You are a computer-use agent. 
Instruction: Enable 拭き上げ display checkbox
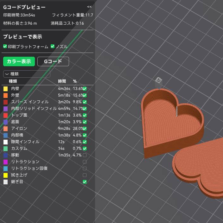[x=85, y=175]
